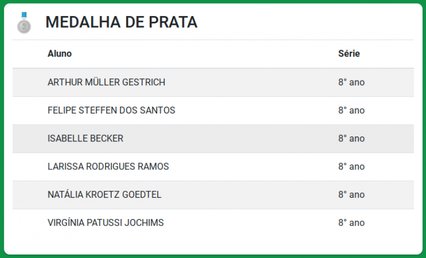Click the Aluno column header
426x258 pixels.
[x=60, y=53]
